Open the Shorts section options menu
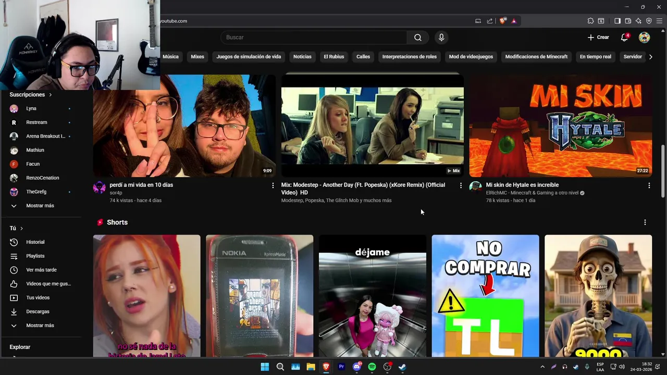 click(645, 222)
